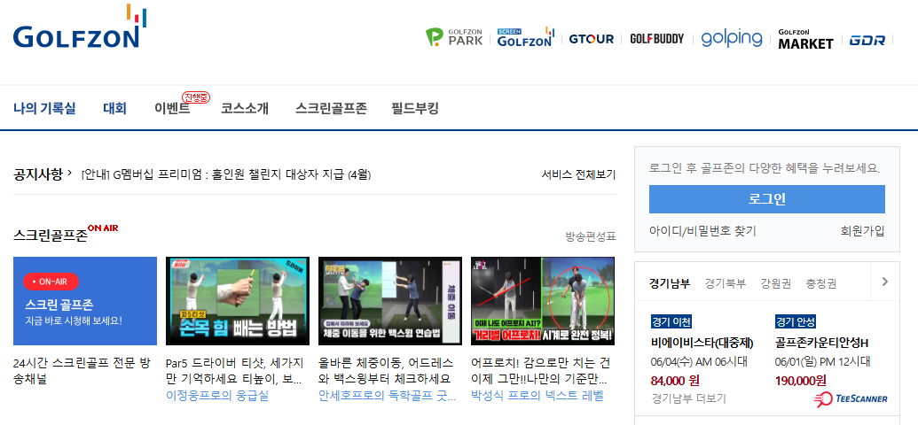Open the GOLFBUDDY brand logo
The image size is (918, 425).
(657, 39)
